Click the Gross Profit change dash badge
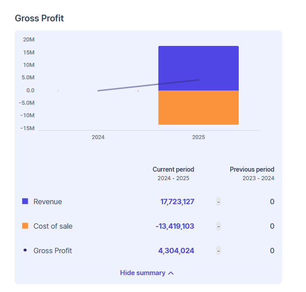 (x=218, y=251)
